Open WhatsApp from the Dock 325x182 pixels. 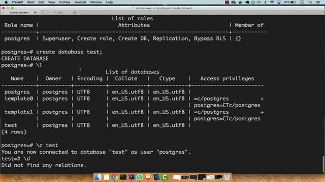140,177
